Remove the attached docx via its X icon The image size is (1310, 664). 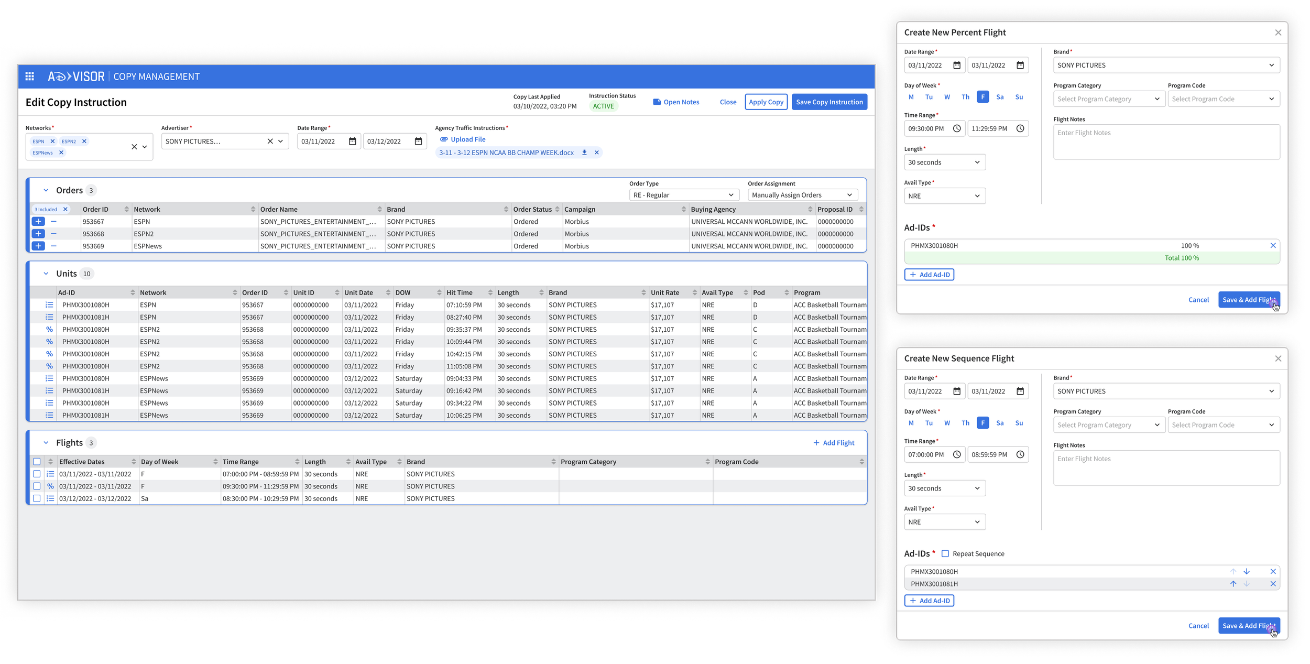tap(596, 153)
